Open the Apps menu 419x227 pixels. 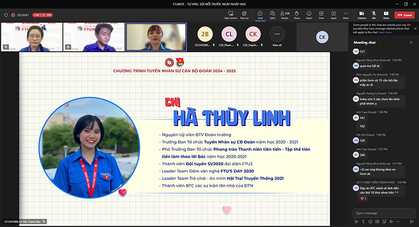pos(334,15)
